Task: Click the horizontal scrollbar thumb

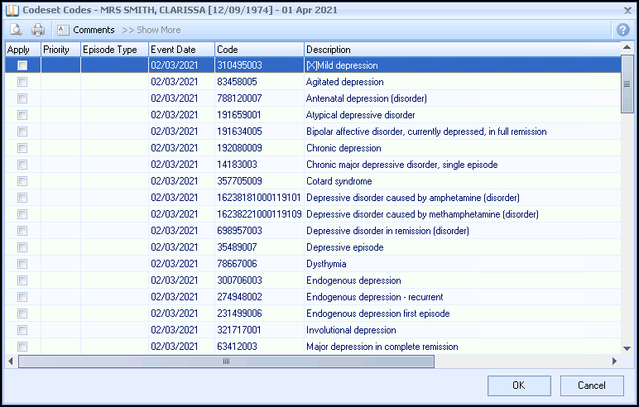Action: [226, 361]
